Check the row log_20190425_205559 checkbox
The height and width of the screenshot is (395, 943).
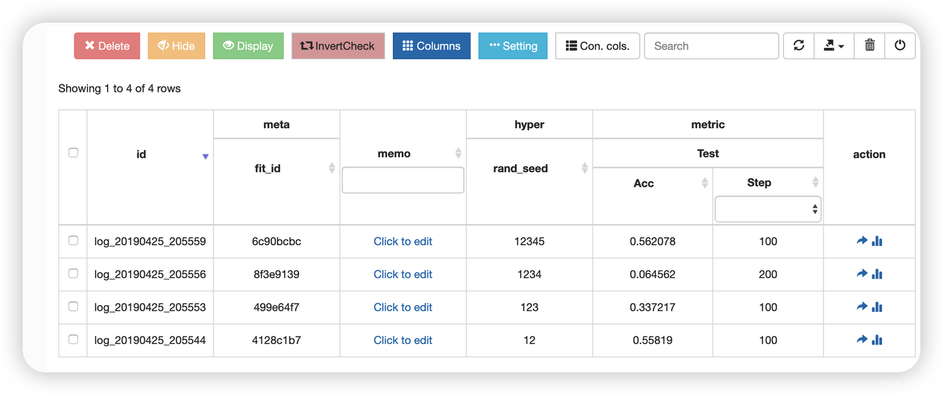(x=73, y=240)
